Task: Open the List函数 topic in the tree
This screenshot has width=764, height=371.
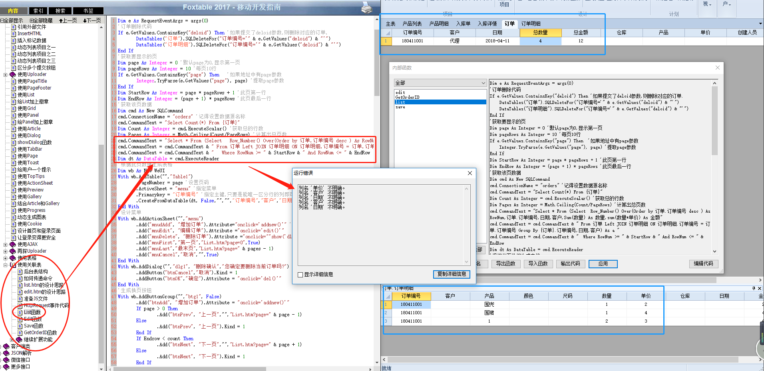Action: click(x=32, y=312)
